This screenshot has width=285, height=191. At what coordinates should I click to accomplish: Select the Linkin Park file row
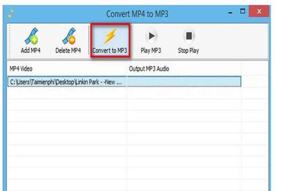click(66, 82)
